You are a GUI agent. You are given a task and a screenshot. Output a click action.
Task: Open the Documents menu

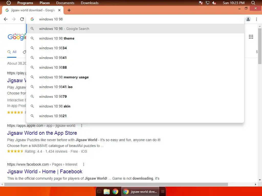coord(65,3)
